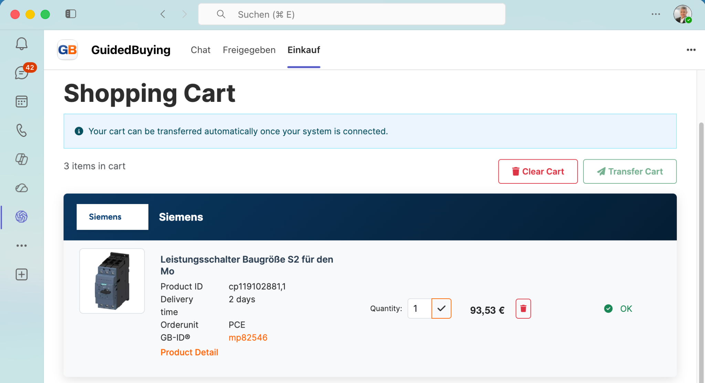705x383 pixels.
Task: Click the Product ID value cp119102881,1
Action: pos(257,287)
